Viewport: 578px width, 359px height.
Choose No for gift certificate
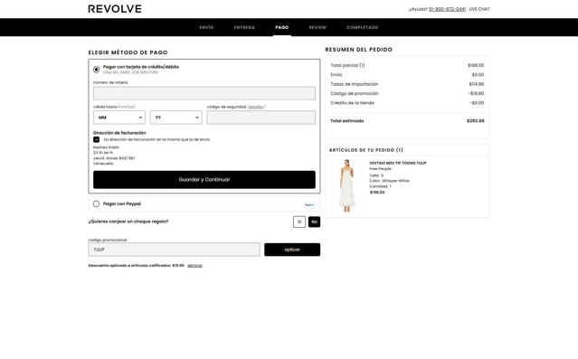314,222
